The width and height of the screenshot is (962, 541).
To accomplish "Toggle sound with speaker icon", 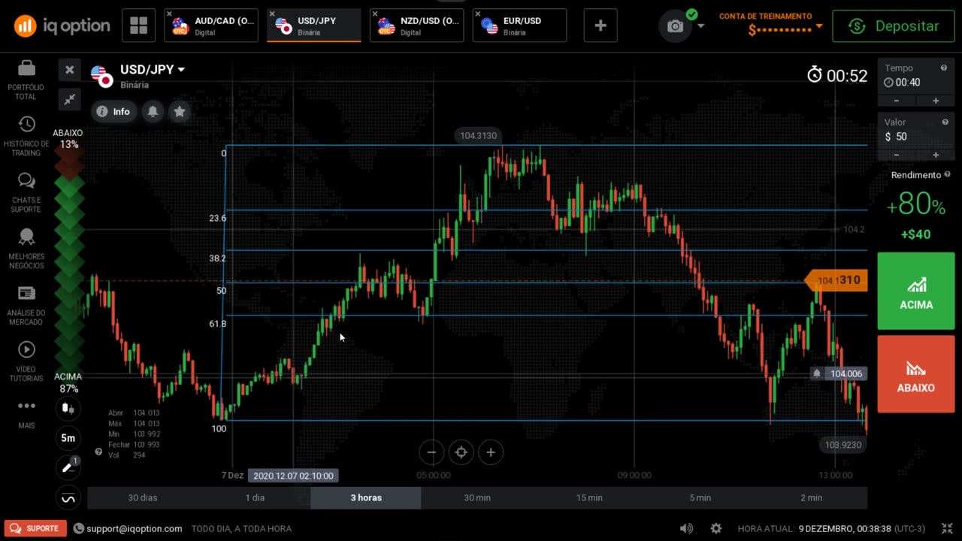I will coord(686,528).
